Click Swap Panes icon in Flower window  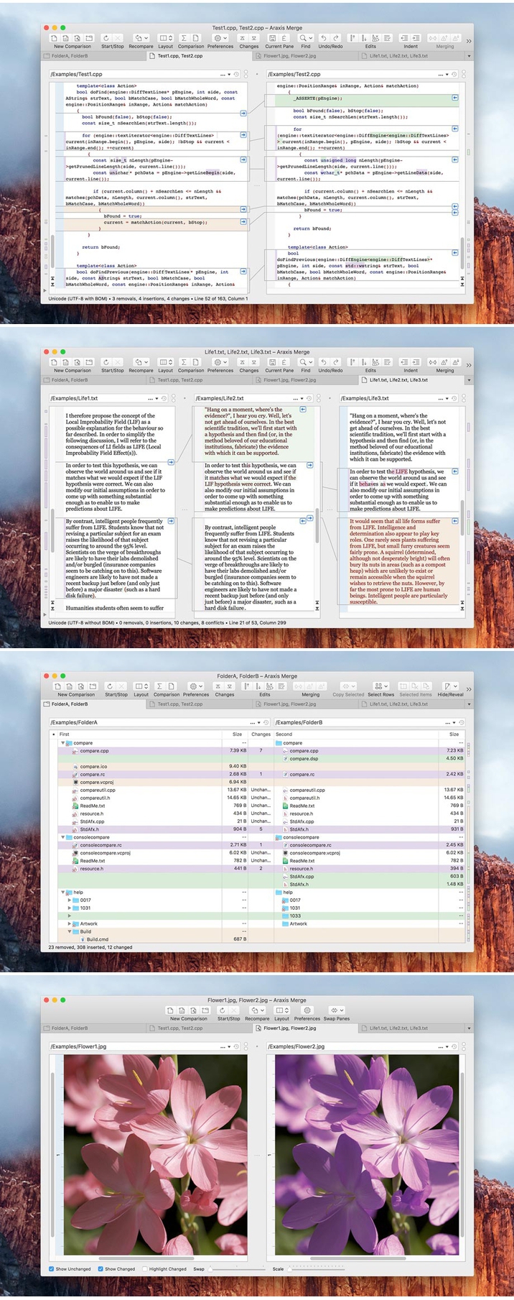pos(337,1010)
